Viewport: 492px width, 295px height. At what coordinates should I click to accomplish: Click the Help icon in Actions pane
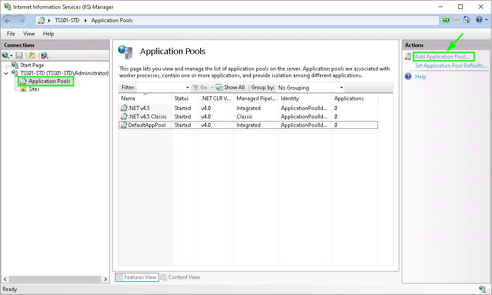point(408,76)
